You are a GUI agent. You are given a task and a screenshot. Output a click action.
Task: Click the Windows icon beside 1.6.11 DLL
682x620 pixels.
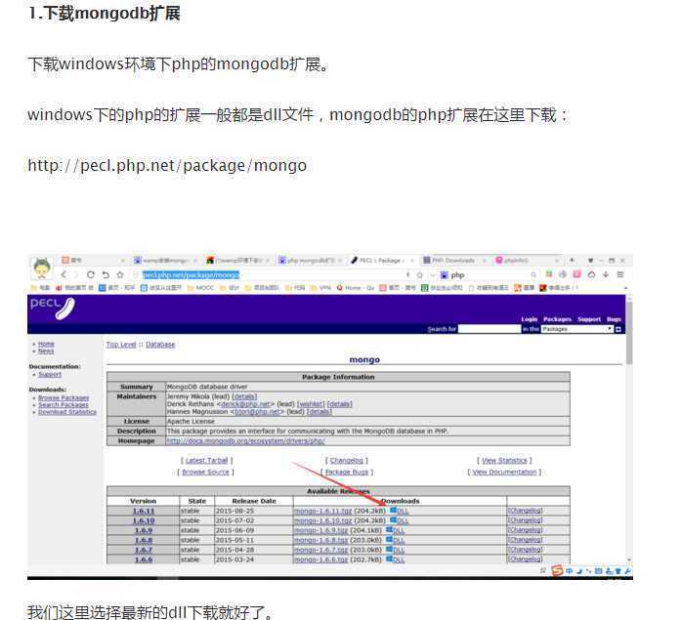coord(393,510)
